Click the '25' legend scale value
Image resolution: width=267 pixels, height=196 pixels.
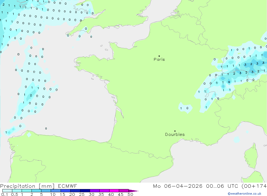click(x=82, y=194)
